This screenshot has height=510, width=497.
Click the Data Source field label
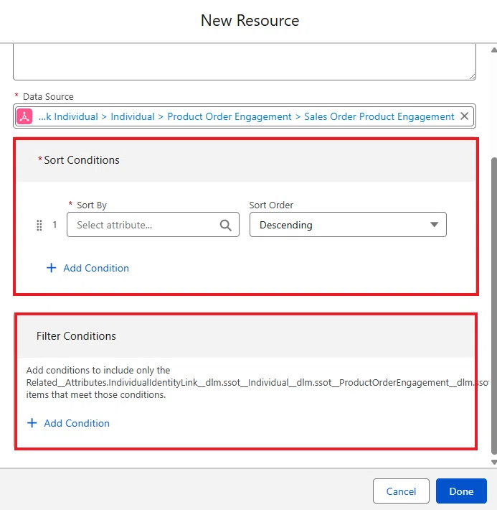[48, 96]
